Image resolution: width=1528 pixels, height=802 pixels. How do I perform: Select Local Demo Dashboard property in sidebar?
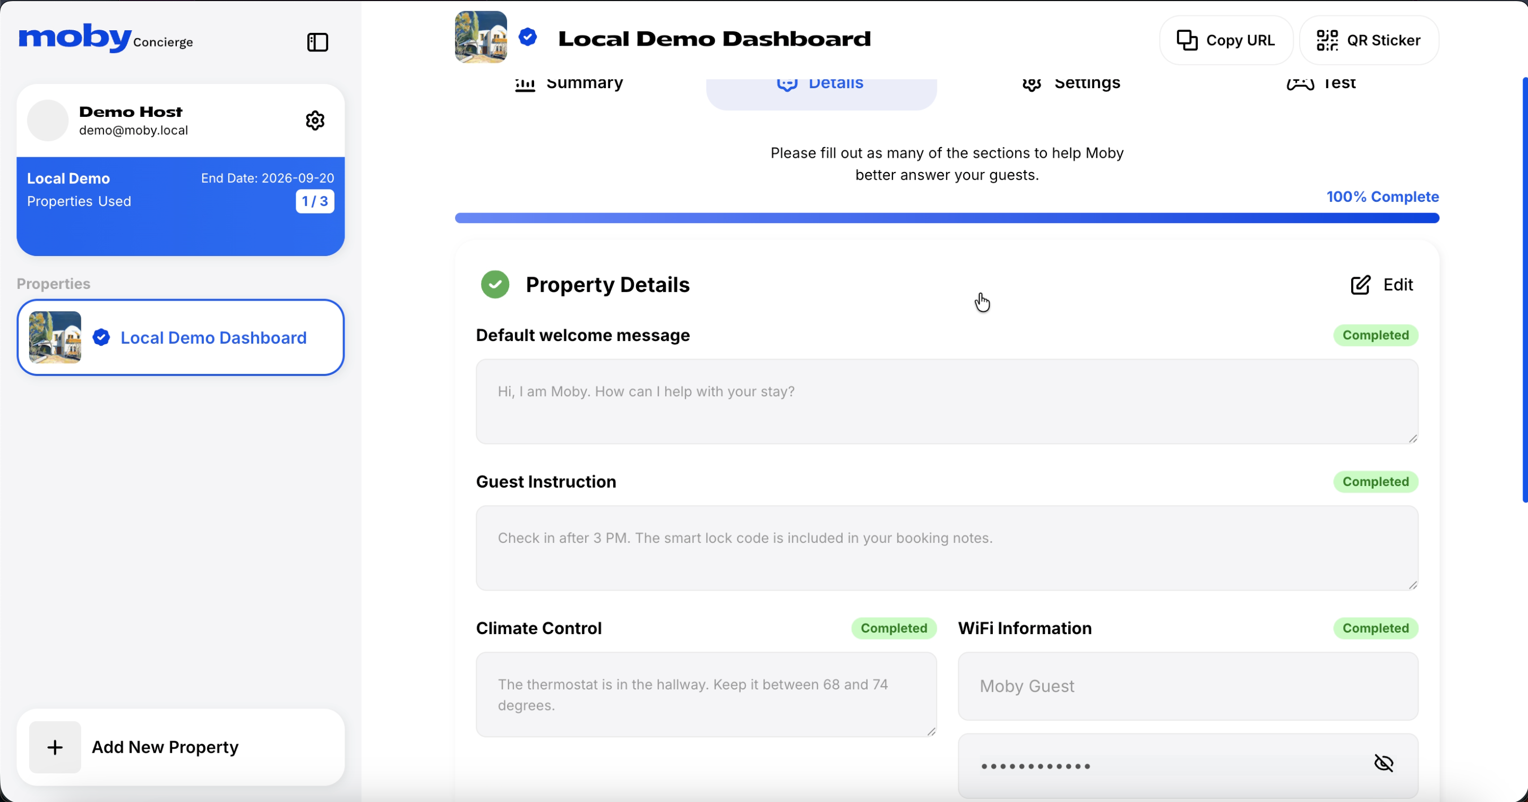tap(181, 337)
